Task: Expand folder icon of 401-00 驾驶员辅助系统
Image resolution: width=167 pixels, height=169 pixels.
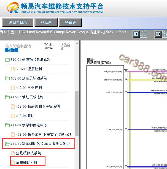Action: pyautogui.click(x=7, y=78)
